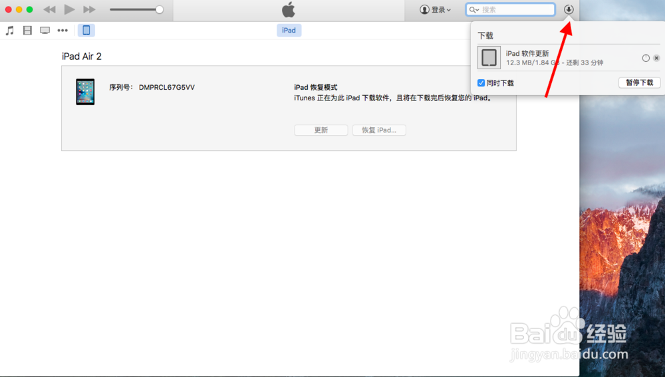Click the serial number DMPRCL67G5VV

[x=167, y=87]
